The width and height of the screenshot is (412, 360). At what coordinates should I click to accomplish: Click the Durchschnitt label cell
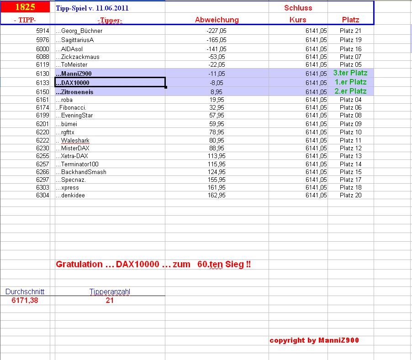click(25, 291)
